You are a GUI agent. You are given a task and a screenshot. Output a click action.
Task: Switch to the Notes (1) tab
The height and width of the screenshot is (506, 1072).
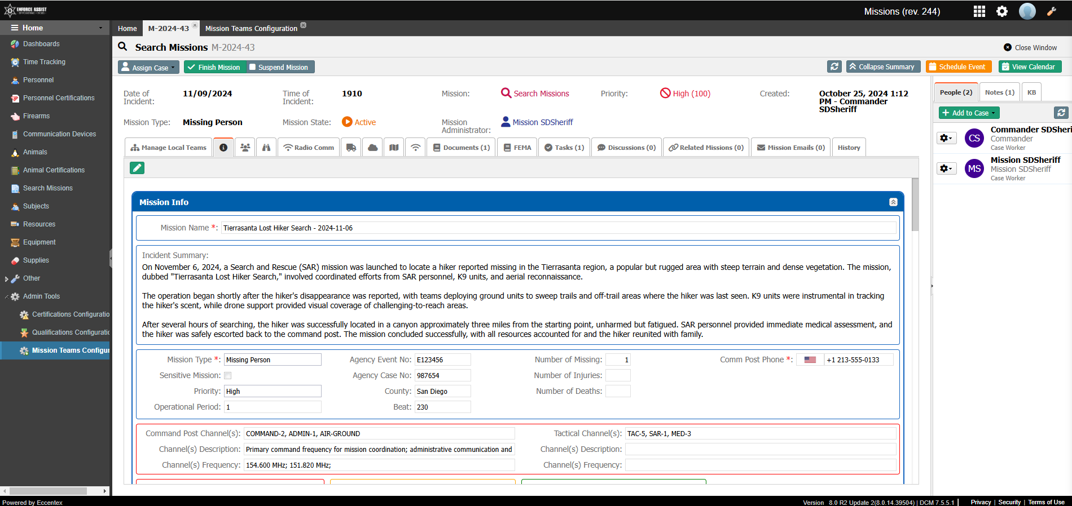999,92
